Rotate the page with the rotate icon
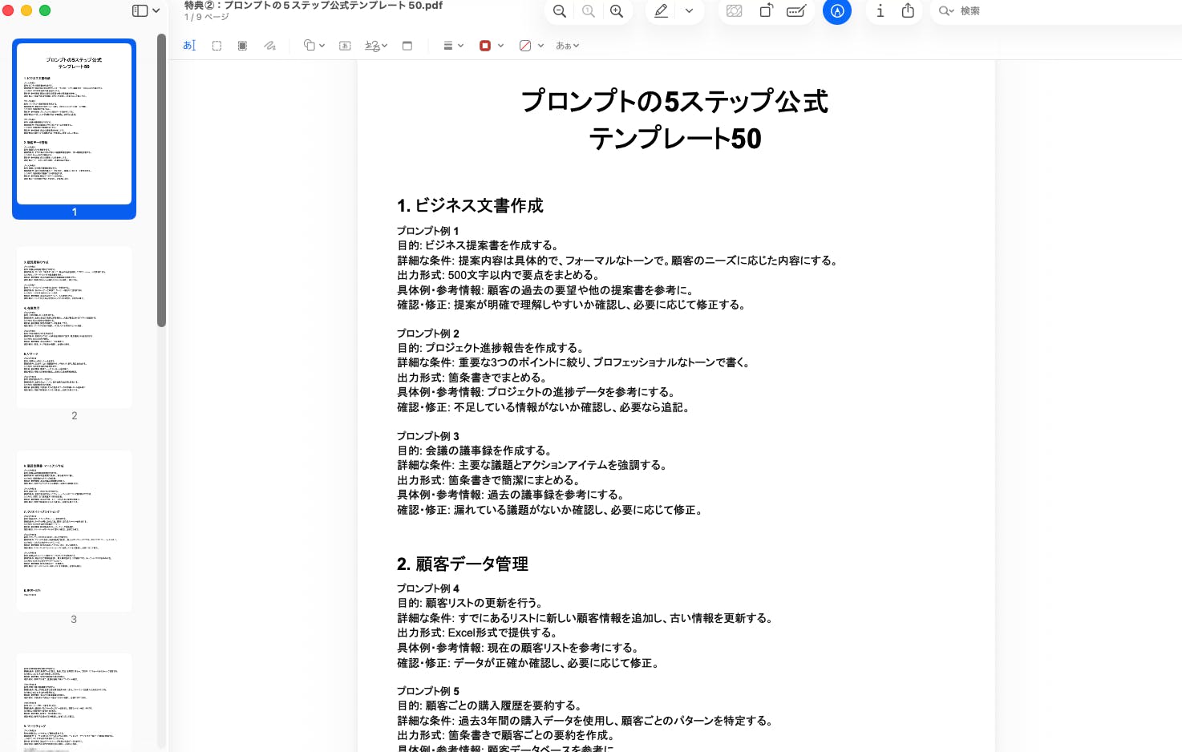1182x752 pixels. tap(766, 11)
